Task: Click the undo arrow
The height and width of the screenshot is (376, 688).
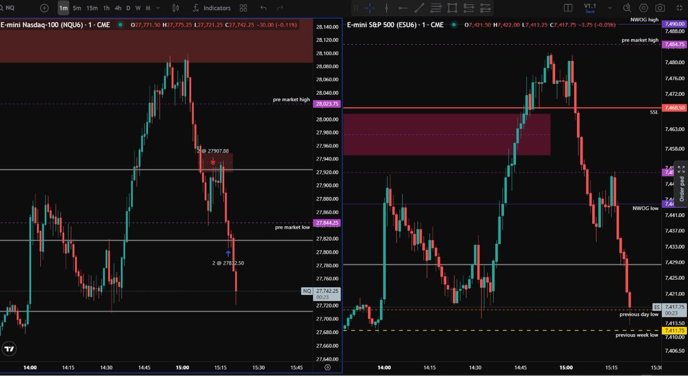Action: [x=263, y=8]
